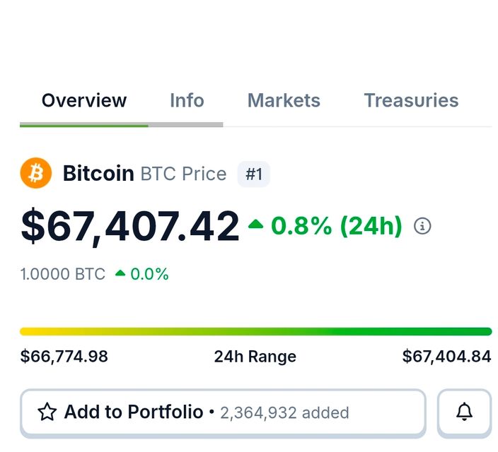Click the star icon in Add to Portfolio
This screenshot has height=452, width=498.
[x=47, y=412]
